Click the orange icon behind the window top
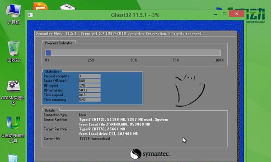This screenshot has height=162, width=271. [x=41, y=6]
